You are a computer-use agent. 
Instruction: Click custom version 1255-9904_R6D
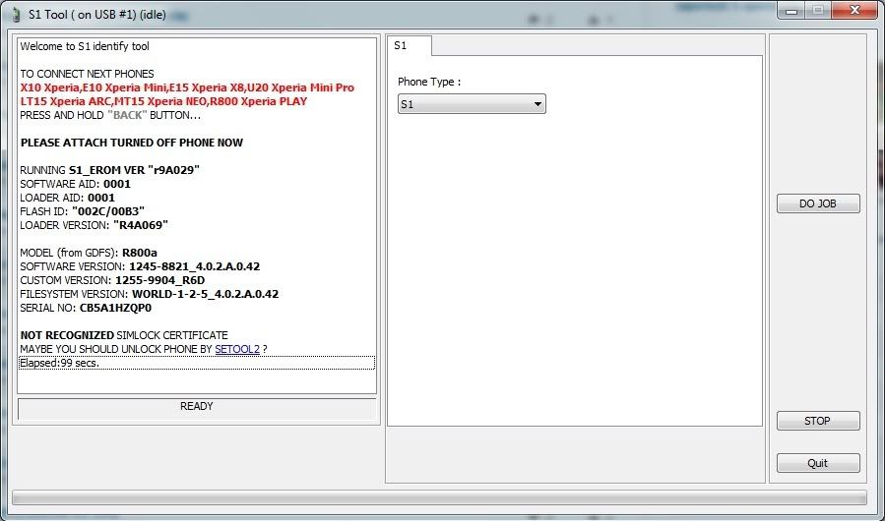(159, 280)
